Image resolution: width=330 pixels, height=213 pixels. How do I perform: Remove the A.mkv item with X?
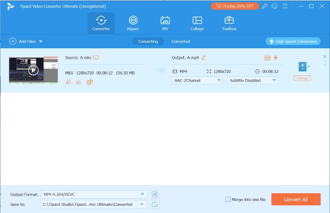(x=324, y=57)
